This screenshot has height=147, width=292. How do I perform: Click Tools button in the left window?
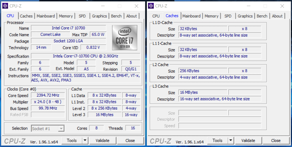pyautogui.click(x=72, y=140)
